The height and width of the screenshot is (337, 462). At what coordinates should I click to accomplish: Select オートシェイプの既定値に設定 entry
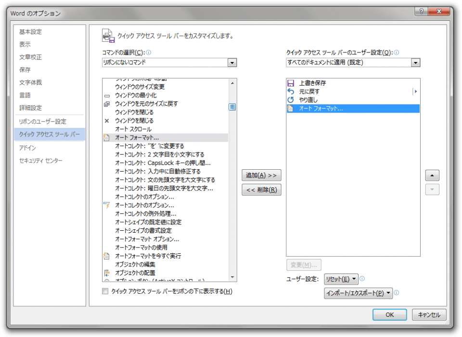point(165,222)
